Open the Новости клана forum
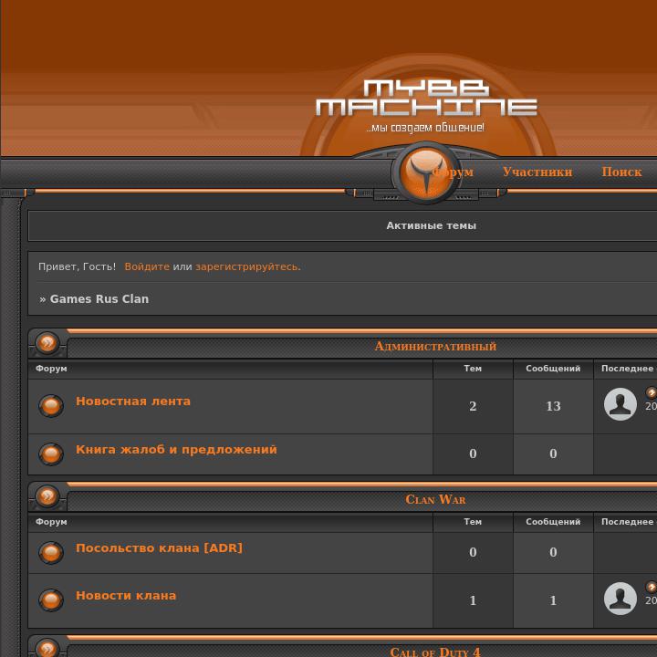Screen dimensions: 657x657 126,596
